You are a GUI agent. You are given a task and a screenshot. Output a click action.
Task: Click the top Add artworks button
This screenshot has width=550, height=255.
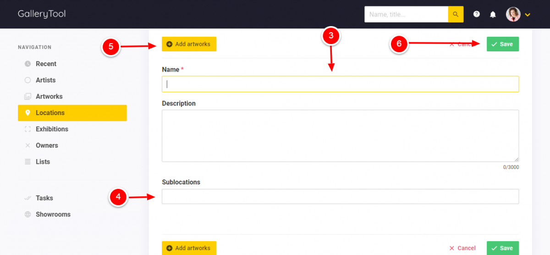click(x=189, y=44)
